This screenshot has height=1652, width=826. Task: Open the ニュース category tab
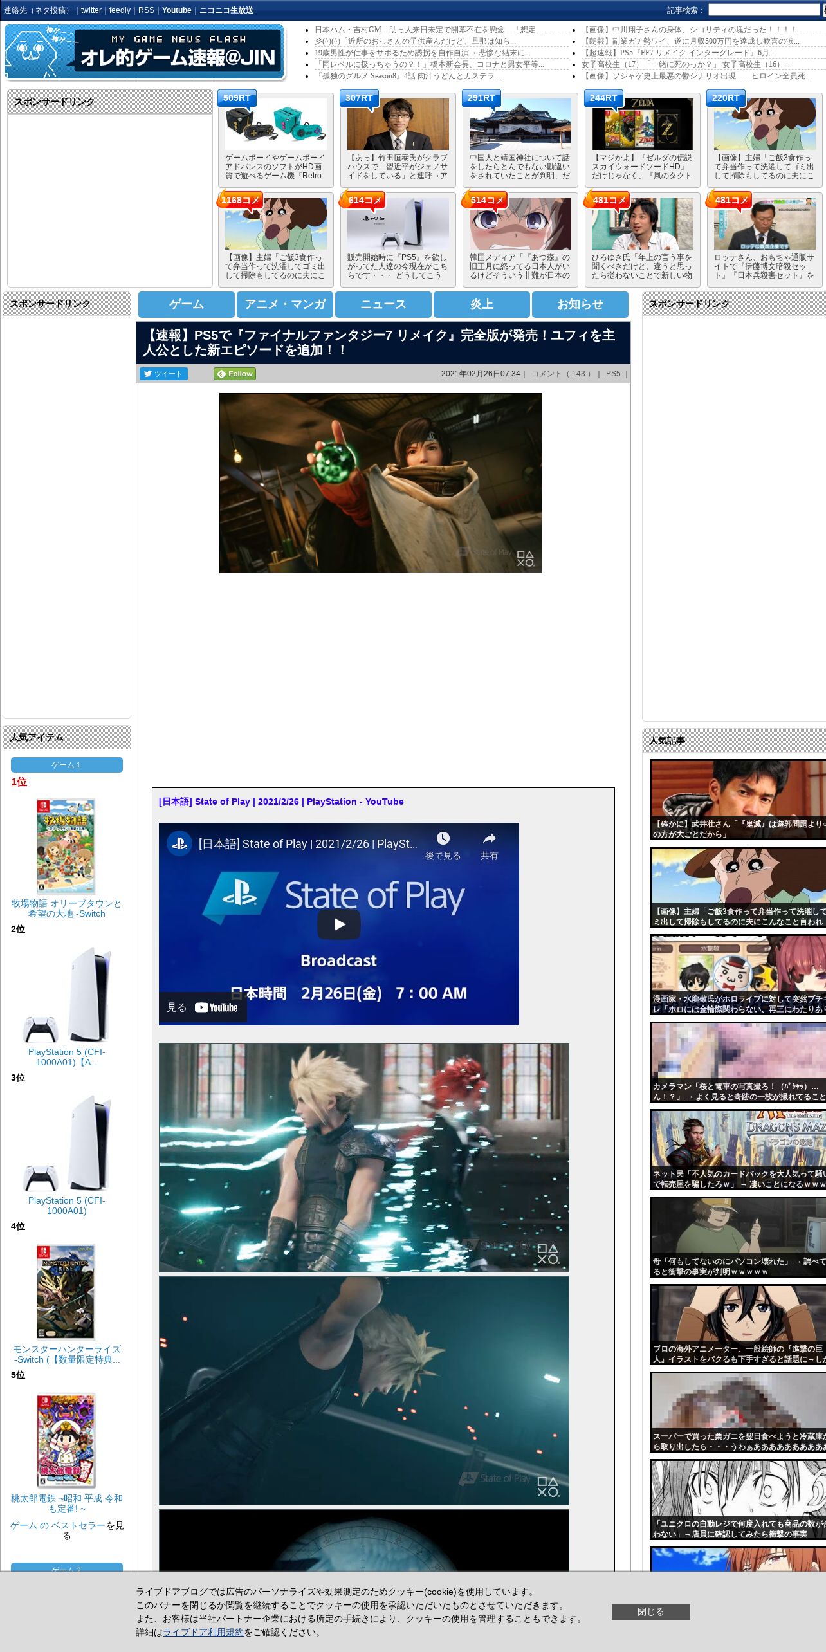coord(383,304)
